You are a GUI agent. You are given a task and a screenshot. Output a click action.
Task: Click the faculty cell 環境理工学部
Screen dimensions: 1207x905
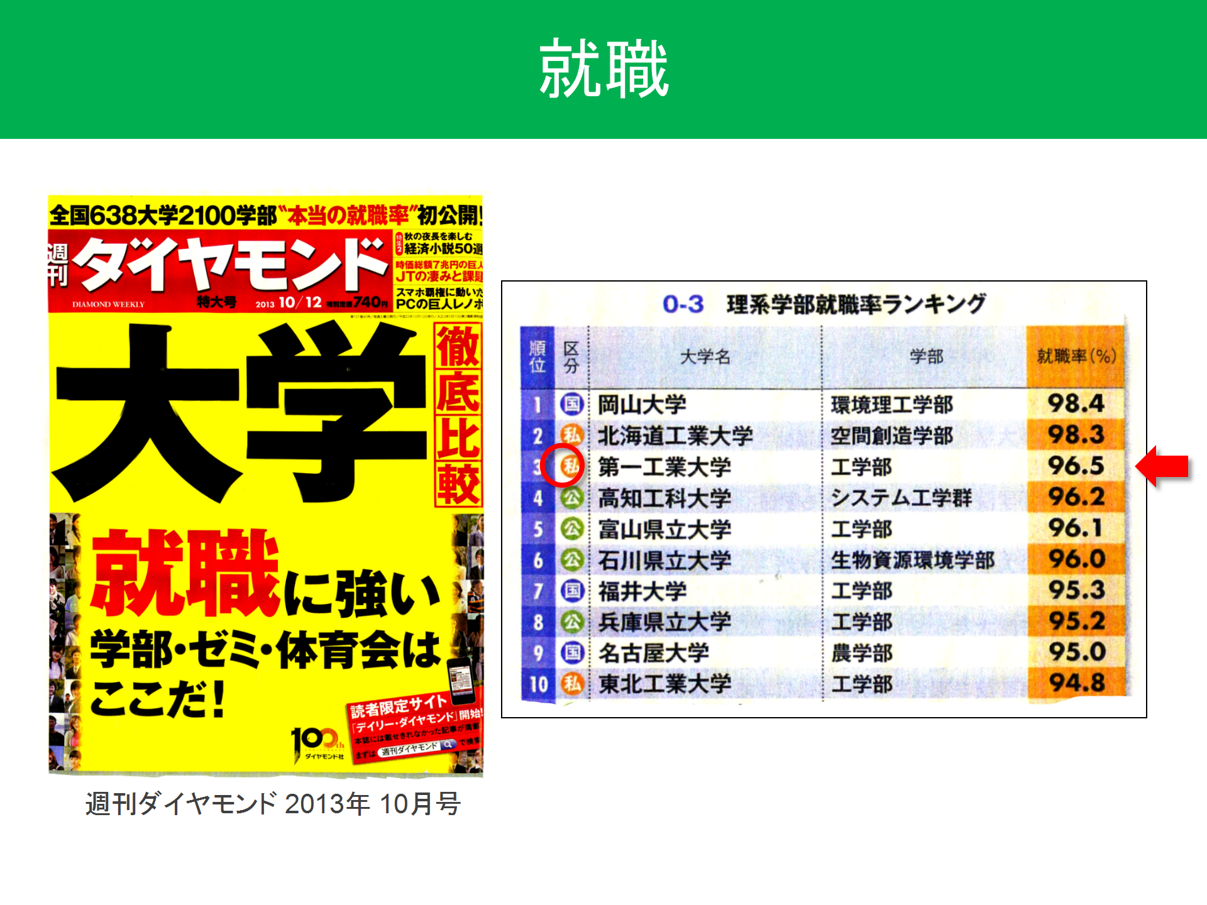[892, 404]
